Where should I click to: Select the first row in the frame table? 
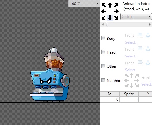[x=126, y=99]
